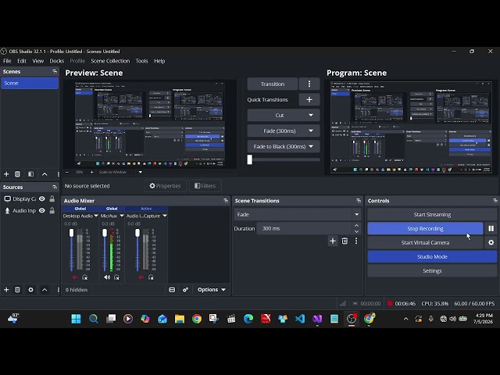The width and height of the screenshot is (500, 375).
Task: Pause the recording
Action: (x=491, y=228)
